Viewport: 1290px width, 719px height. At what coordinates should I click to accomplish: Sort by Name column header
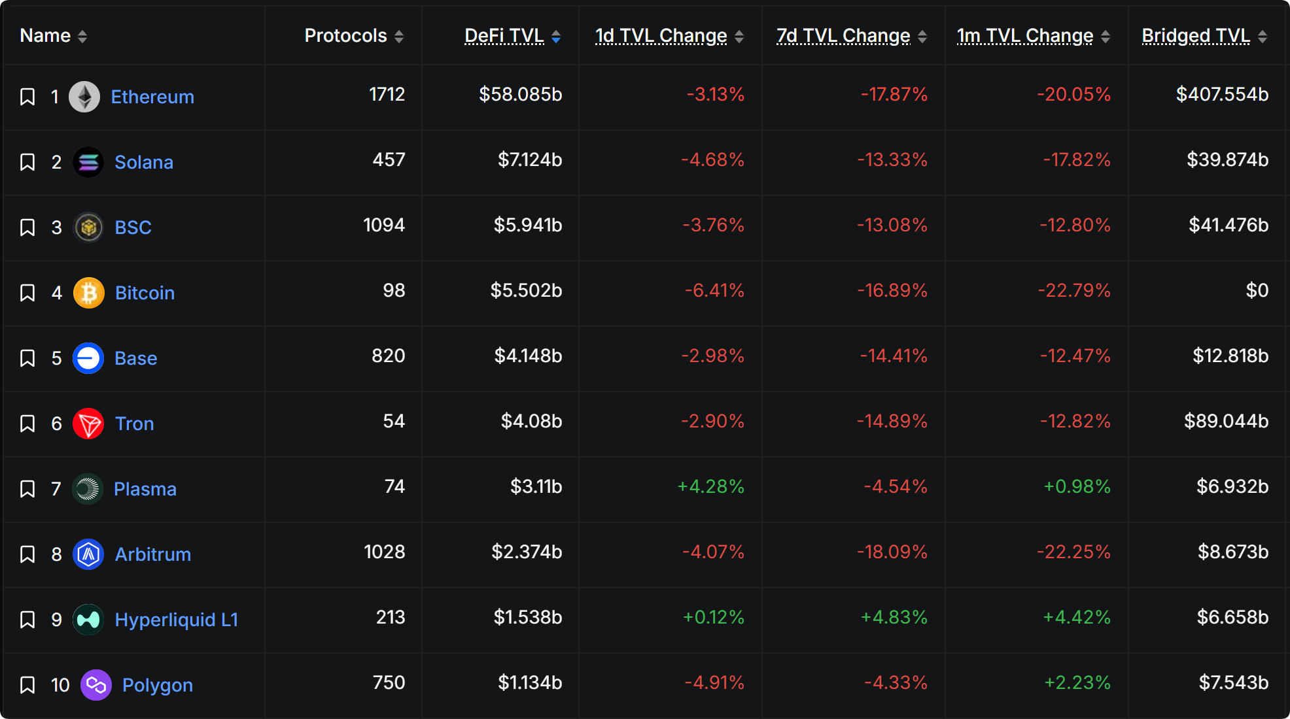coord(45,36)
